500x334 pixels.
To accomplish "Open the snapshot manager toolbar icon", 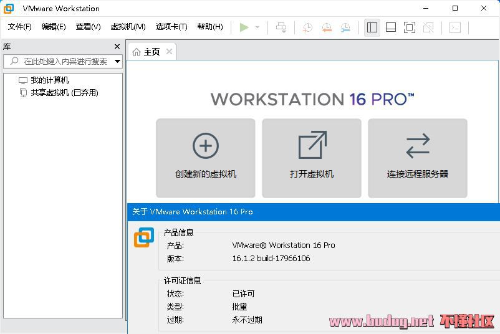I will pos(345,27).
